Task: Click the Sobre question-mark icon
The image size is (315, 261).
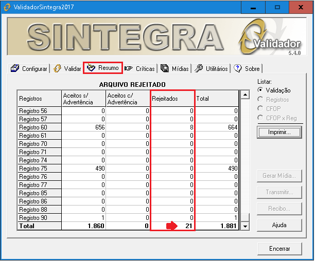Action: point(238,68)
